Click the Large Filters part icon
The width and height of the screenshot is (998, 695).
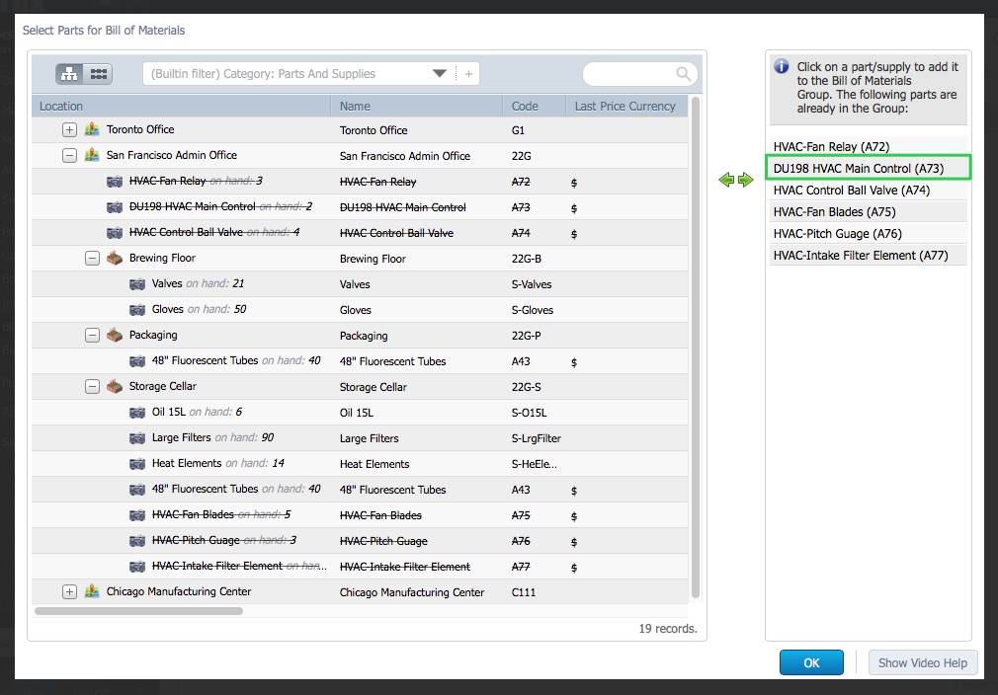coord(137,438)
